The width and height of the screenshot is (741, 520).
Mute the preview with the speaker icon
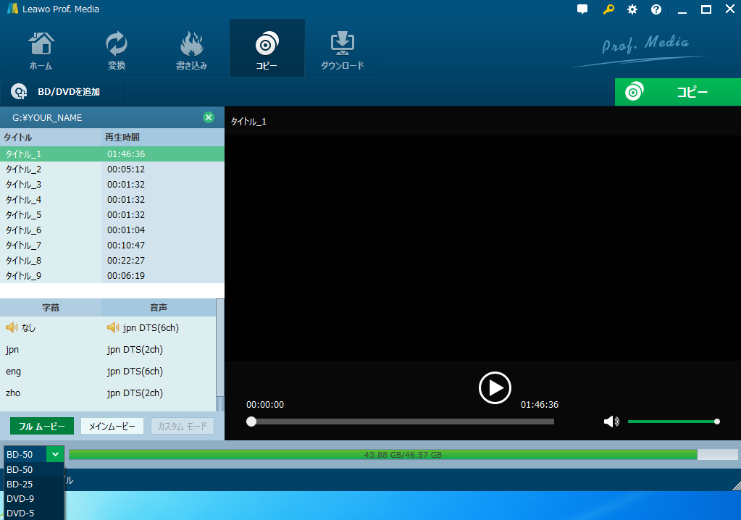tap(611, 422)
